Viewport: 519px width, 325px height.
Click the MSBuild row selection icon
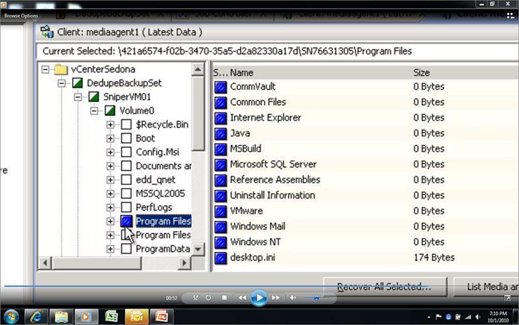(221, 149)
